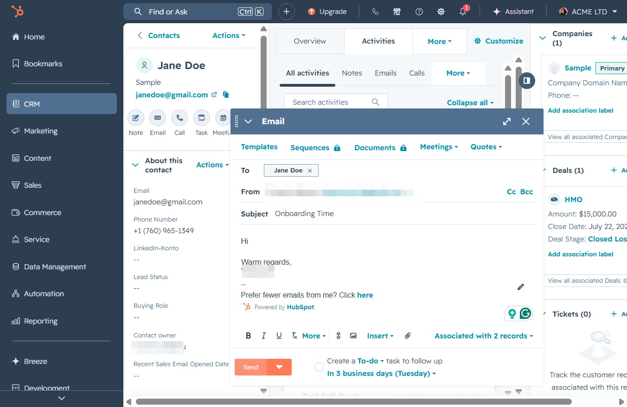Create a Note for the contact

point(136,118)
